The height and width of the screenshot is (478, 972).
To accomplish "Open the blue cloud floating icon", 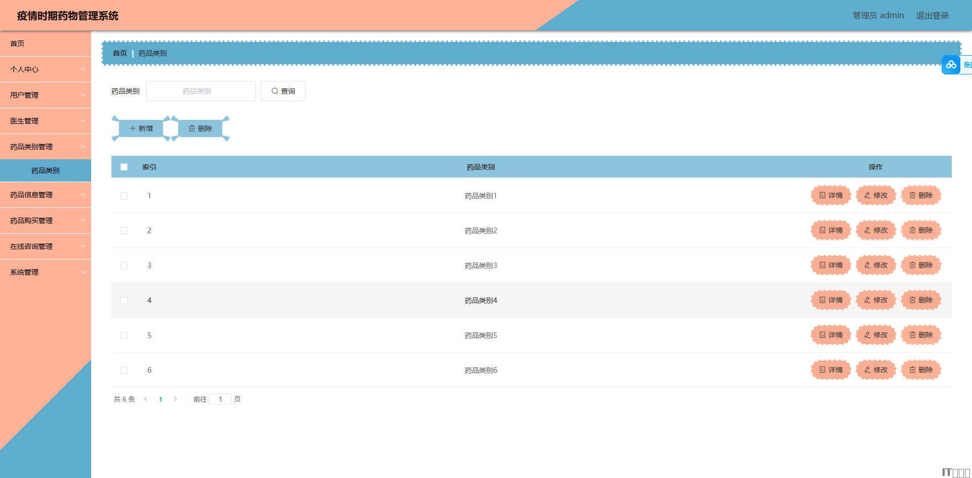I will [x=951, y=65].
